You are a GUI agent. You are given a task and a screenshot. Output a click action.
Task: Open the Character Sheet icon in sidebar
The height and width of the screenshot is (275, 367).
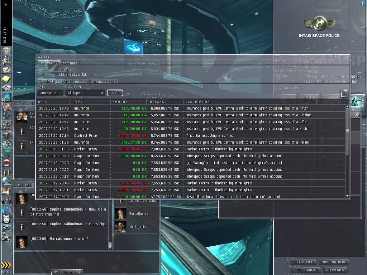pos(6,51)
